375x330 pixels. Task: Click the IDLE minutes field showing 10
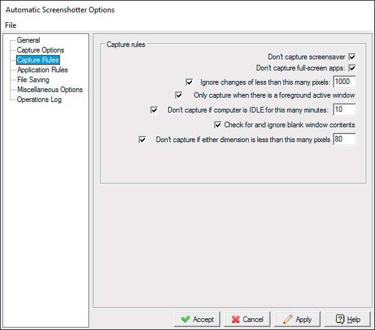(345, 109)
